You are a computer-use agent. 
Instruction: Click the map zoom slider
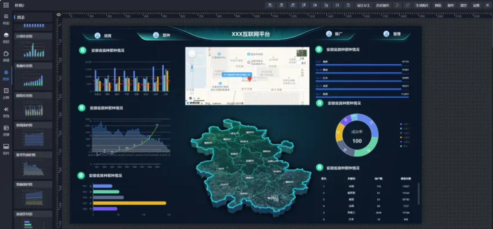coord(192,78)
